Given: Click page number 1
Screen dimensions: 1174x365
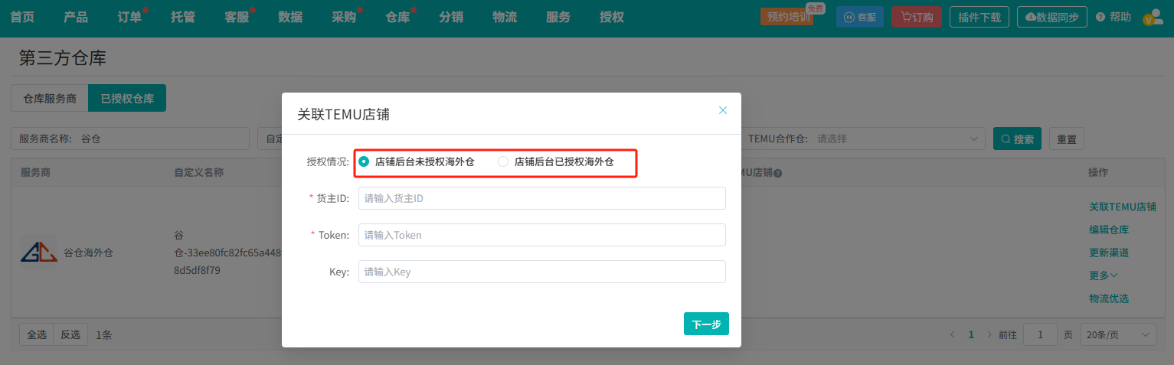Looking at the screenshot, I should (971, 334).
